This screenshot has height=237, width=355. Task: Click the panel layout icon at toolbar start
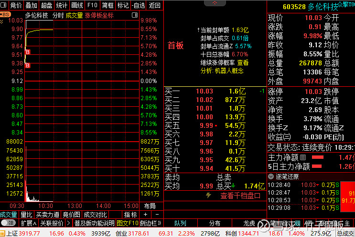(4, 5)
